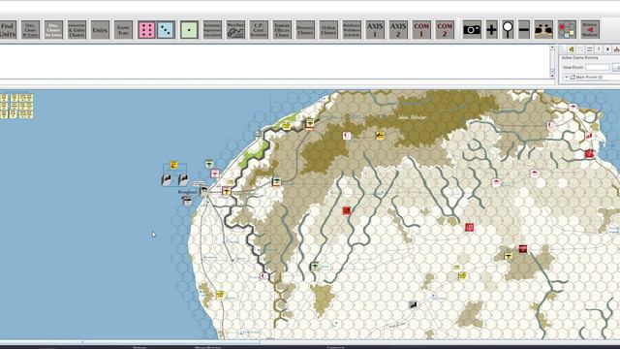Click the magnifier zoom select icon
Image resolution: width=620 pixels, height=349 pixels.
[508, 30]
